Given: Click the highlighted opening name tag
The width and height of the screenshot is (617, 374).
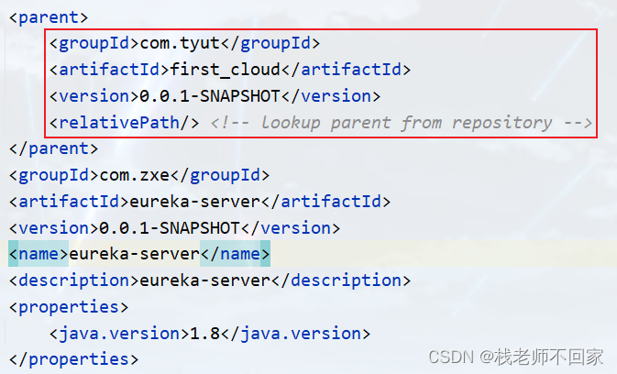Looking at the screenshot, I should click(39, 254).
